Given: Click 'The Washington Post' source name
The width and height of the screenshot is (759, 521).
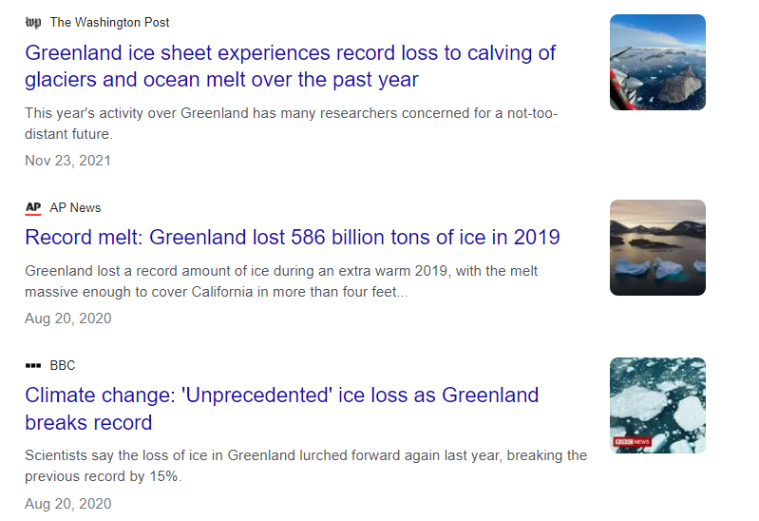Looking at the screenshot, I should (x=109, y=22).
